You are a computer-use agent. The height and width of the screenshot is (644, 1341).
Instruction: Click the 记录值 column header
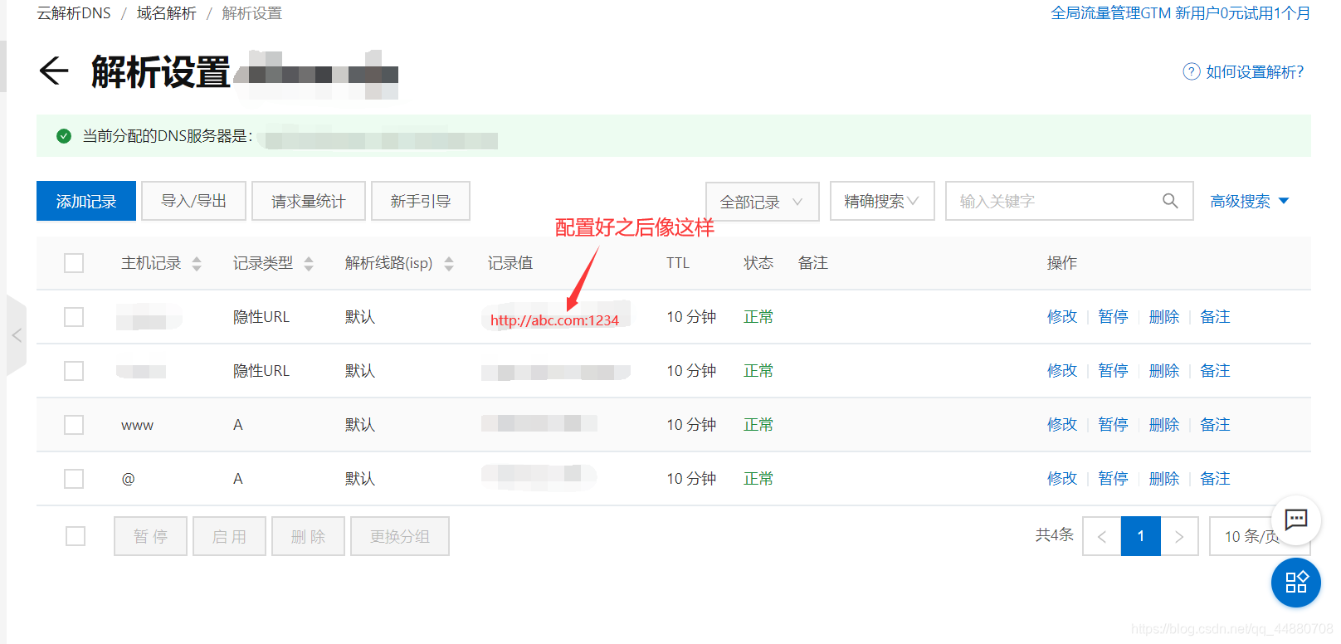(510, 263)
